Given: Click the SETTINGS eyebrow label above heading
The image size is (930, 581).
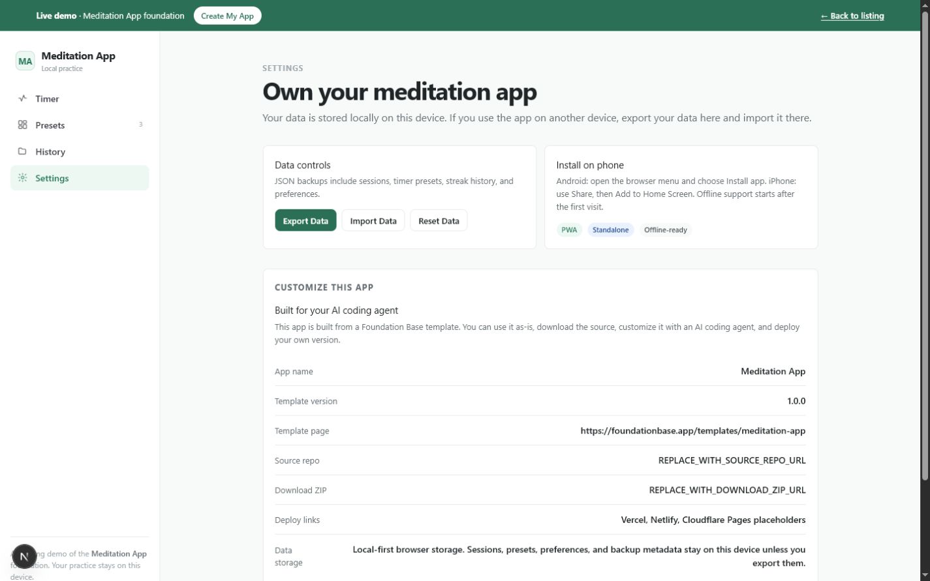Looking at the screenshot, I should (283, 68).
